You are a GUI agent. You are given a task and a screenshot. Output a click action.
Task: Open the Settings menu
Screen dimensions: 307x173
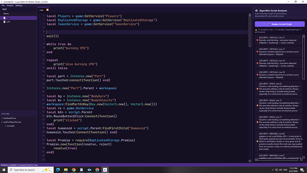pos(19,5)
